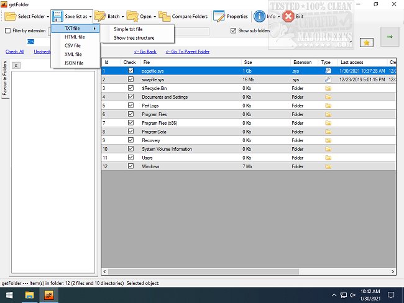Select the TXT file menu item

(x=75, y=29)
